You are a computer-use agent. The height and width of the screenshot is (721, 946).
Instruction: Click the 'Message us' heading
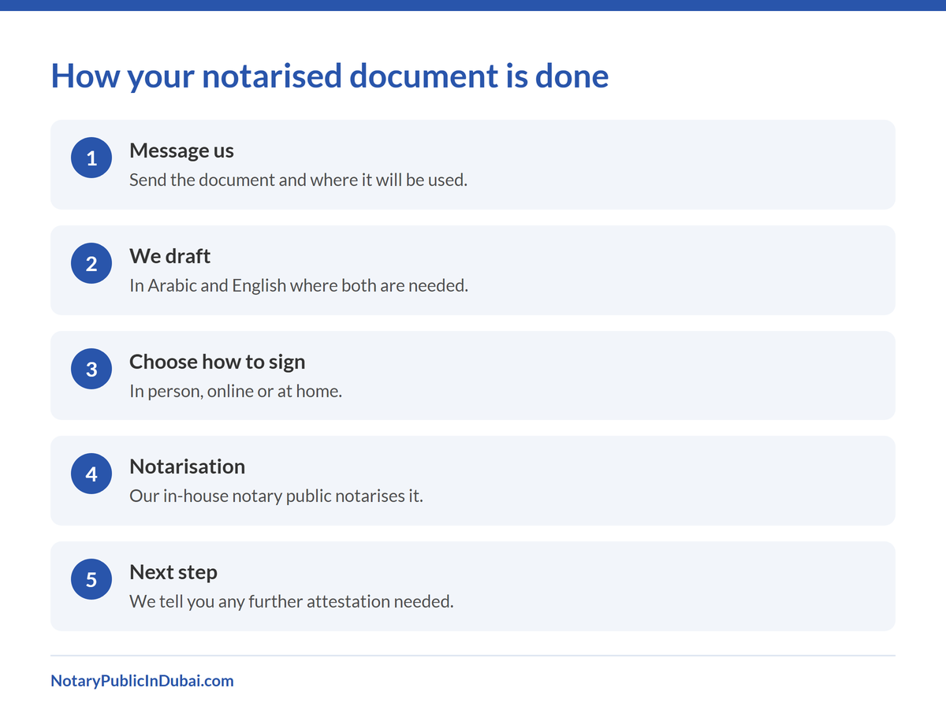click(x=181, y=151)
